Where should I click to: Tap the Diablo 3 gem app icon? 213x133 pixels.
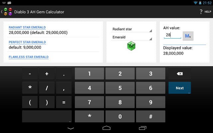[8, 12]
